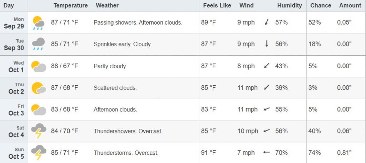The height and width of the screenshot is (163, 366).
Task: Click the Amount column header
Action: pos(350,5)
